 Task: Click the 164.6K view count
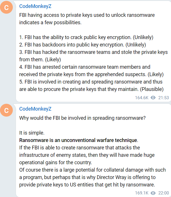click(142, 98)
